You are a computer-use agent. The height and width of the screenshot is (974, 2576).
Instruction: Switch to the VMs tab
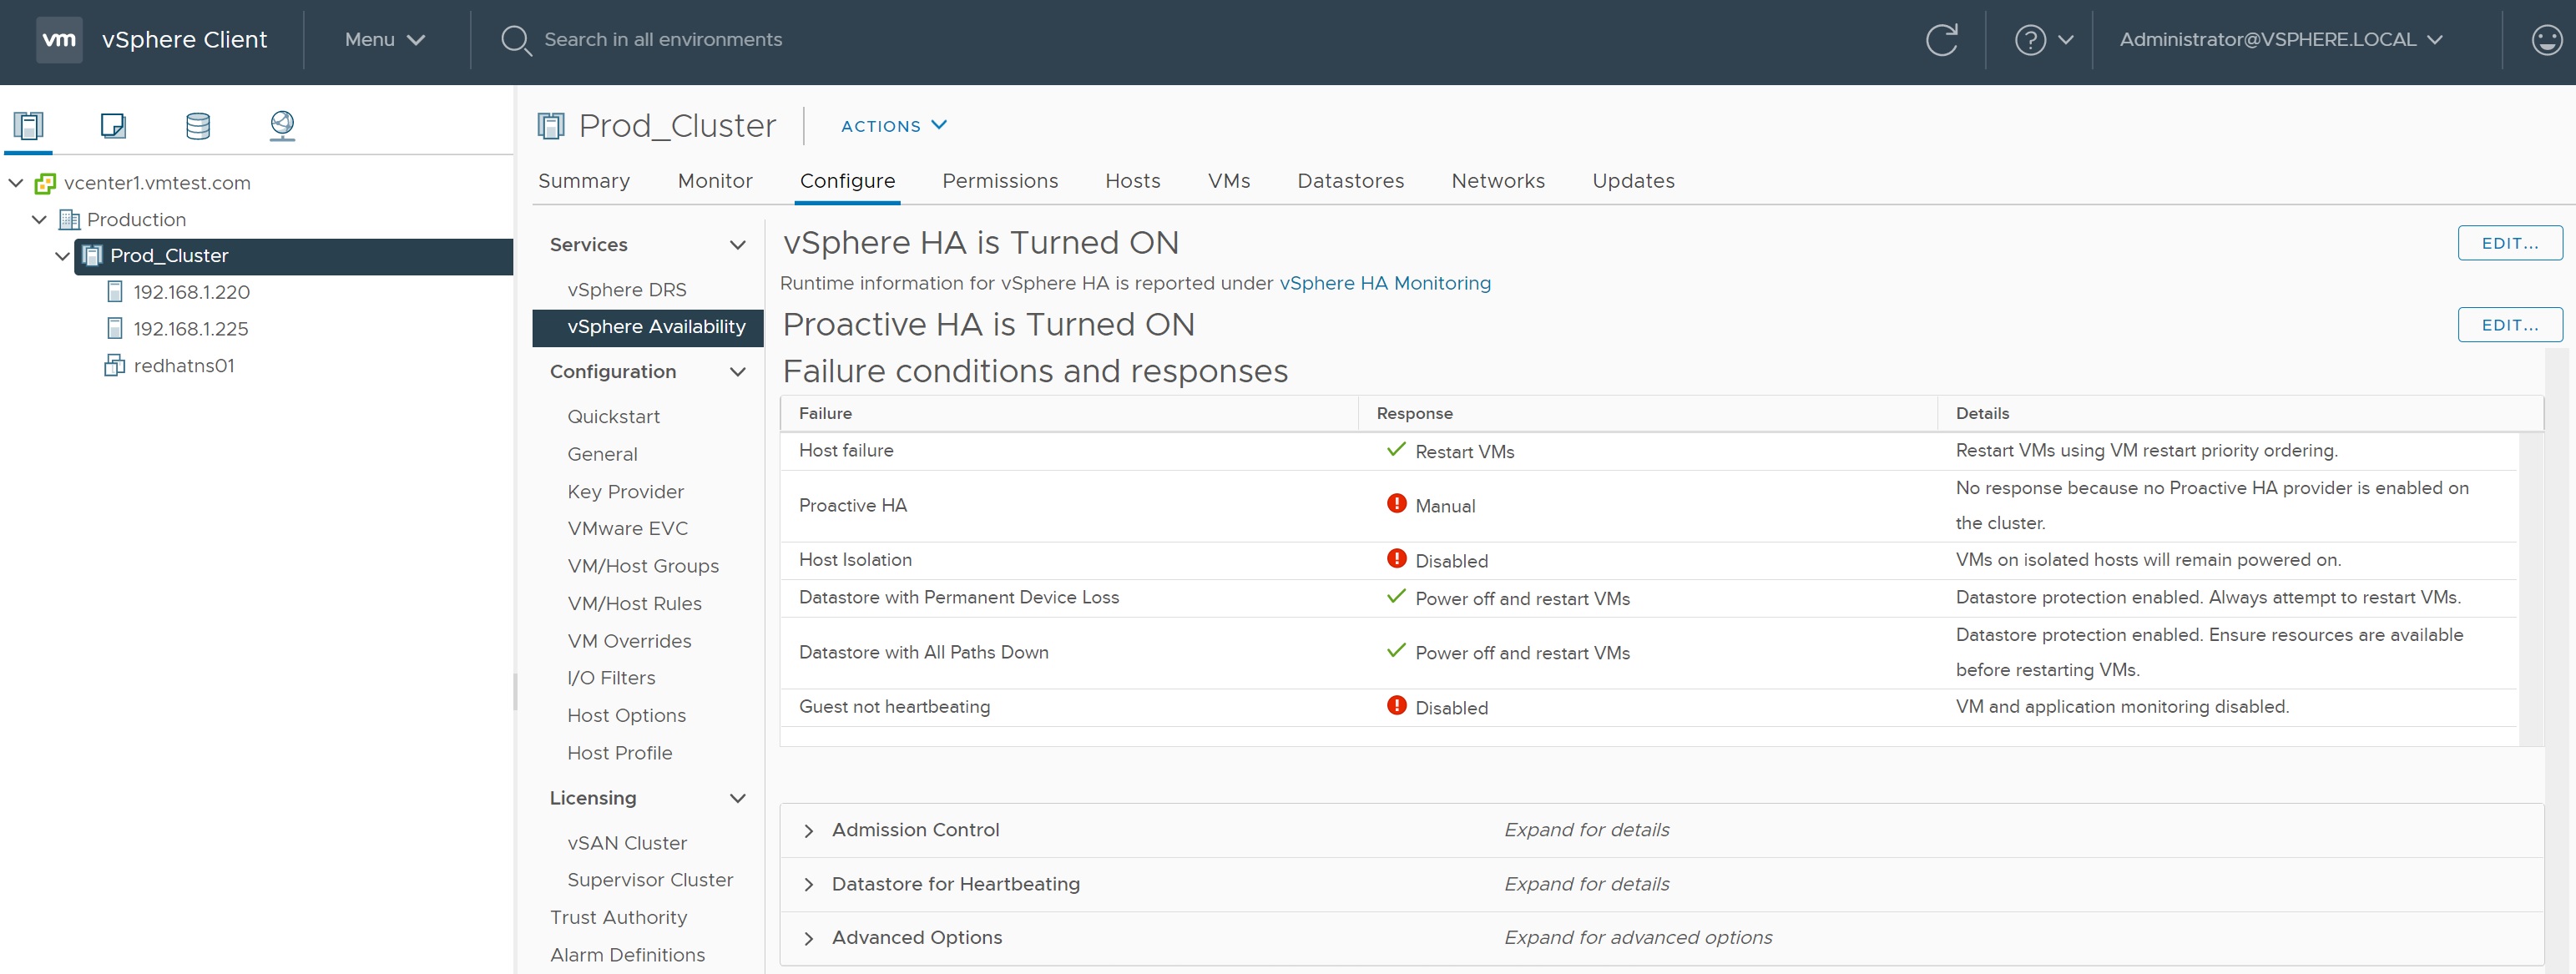pos(1229,181)
